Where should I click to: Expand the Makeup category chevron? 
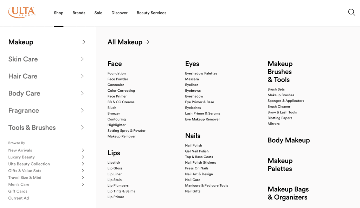pos(83,42)
